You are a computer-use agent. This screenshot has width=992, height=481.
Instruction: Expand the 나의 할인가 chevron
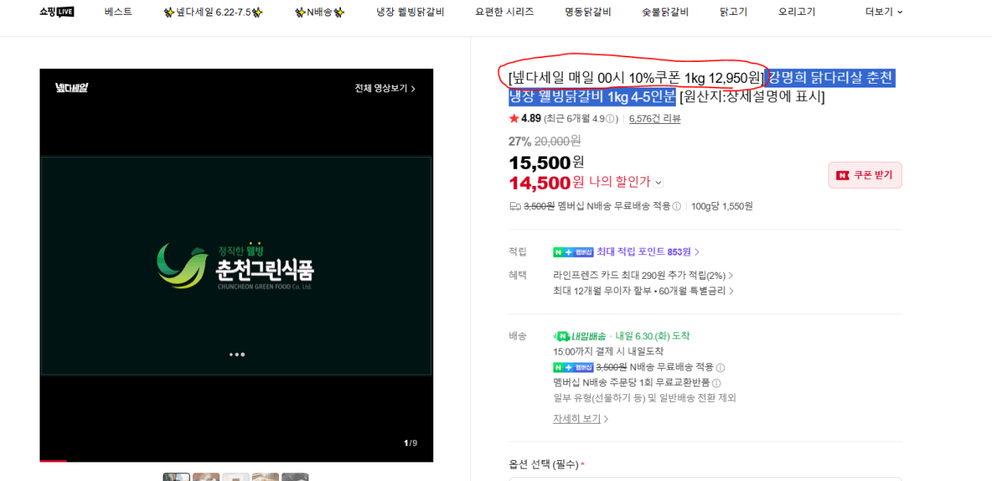[x=658, y=183]
